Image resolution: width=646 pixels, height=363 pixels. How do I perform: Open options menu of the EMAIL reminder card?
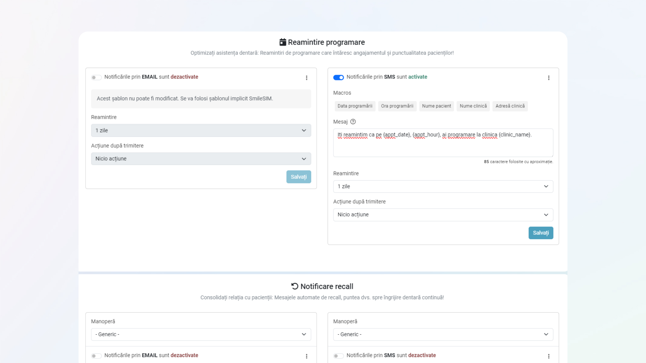[x=306, y=78]
